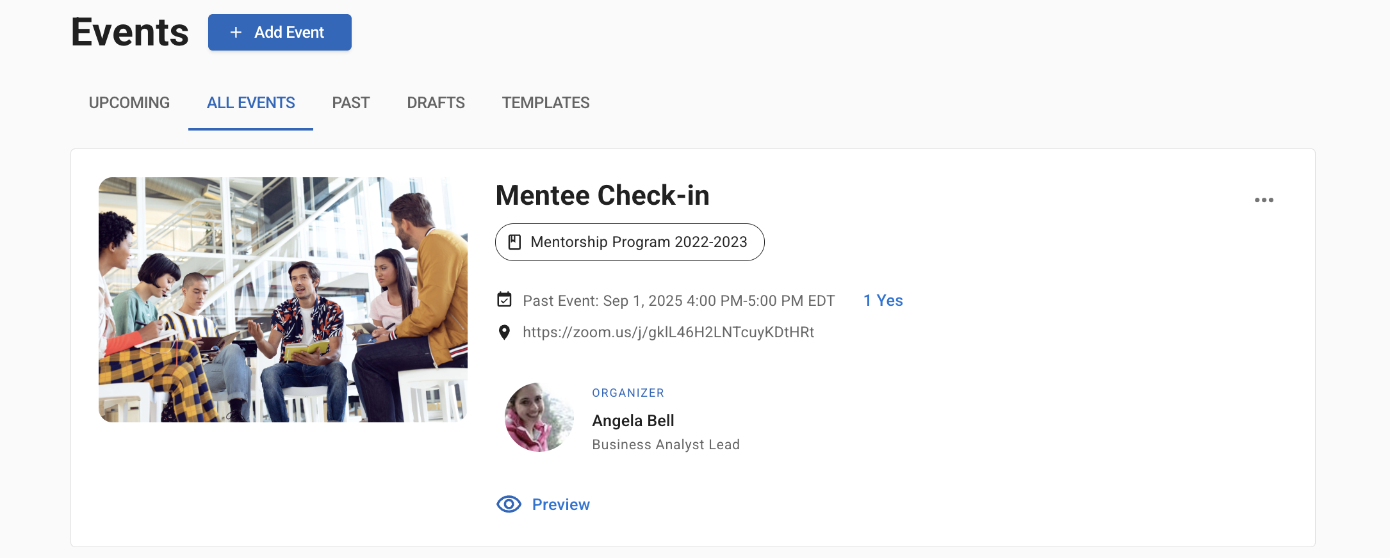Click the Zoom meeting URL

pyautogui.click(x=668, y=332)
